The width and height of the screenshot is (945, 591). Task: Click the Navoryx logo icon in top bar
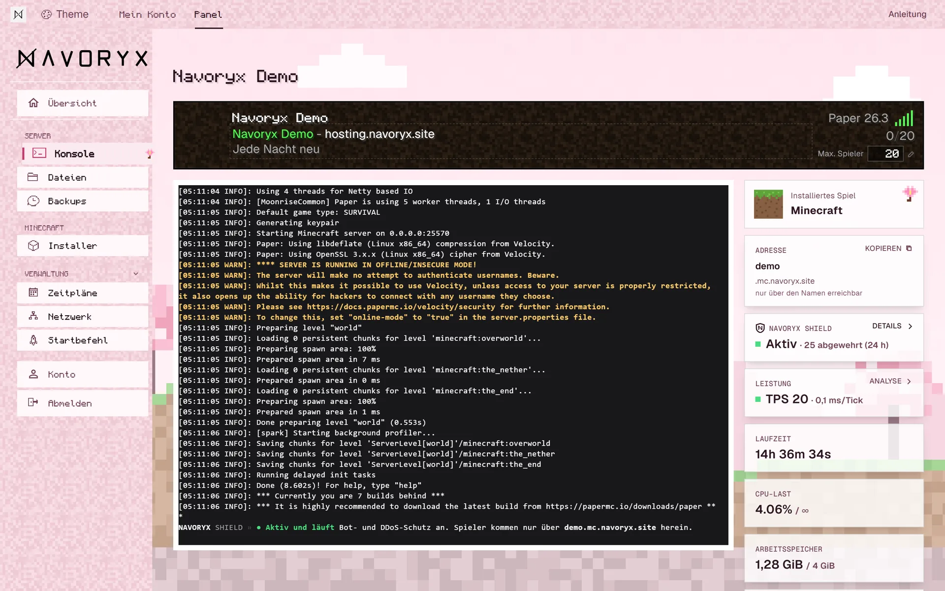click(x=18, y=14)
